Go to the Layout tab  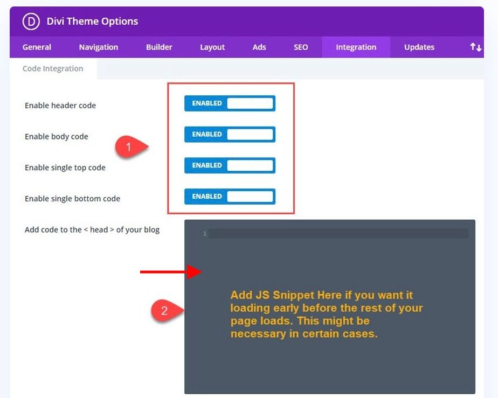click(212, 47)
